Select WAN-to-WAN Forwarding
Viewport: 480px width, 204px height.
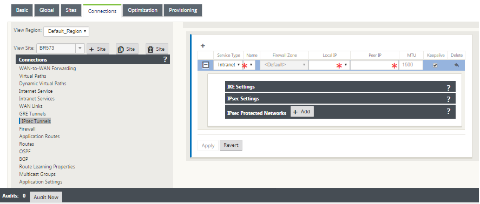[48, 69]
